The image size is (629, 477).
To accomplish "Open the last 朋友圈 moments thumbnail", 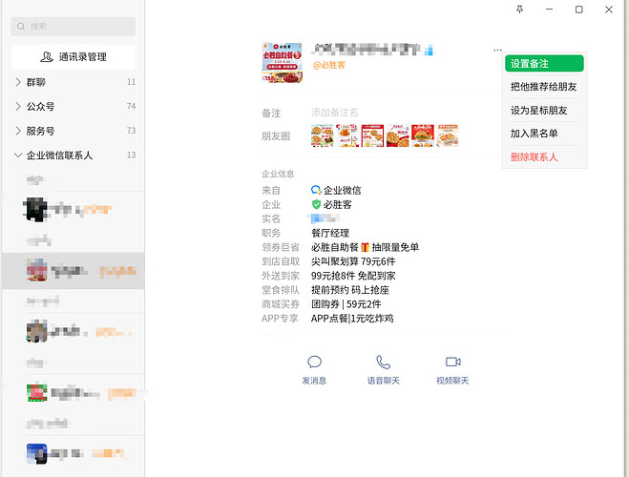I will pyautogui.click(x=448, y=135).
